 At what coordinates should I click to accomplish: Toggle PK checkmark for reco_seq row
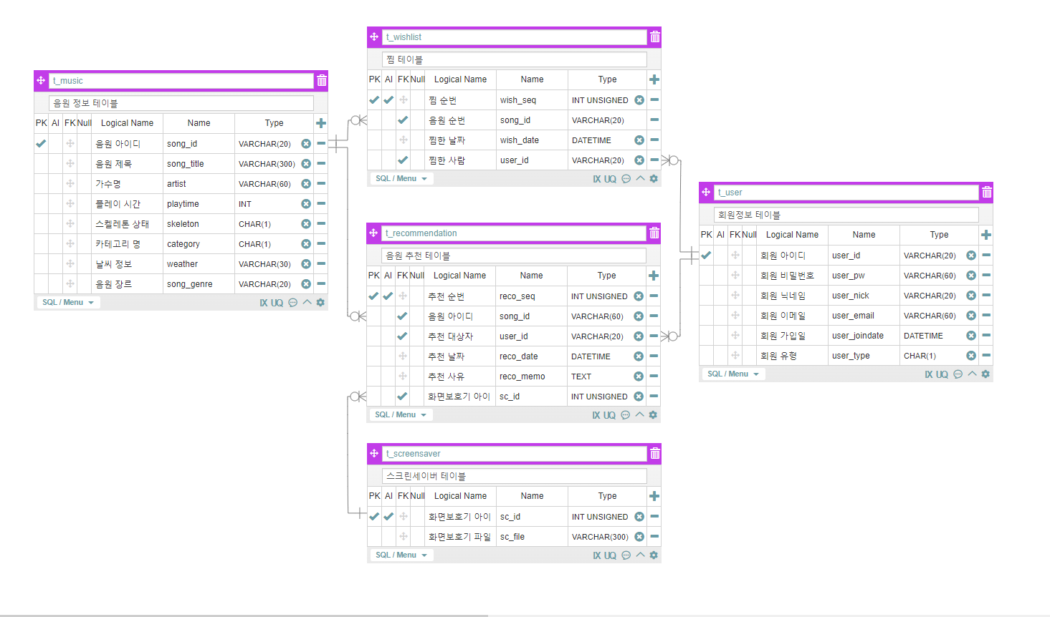point(373,296)
